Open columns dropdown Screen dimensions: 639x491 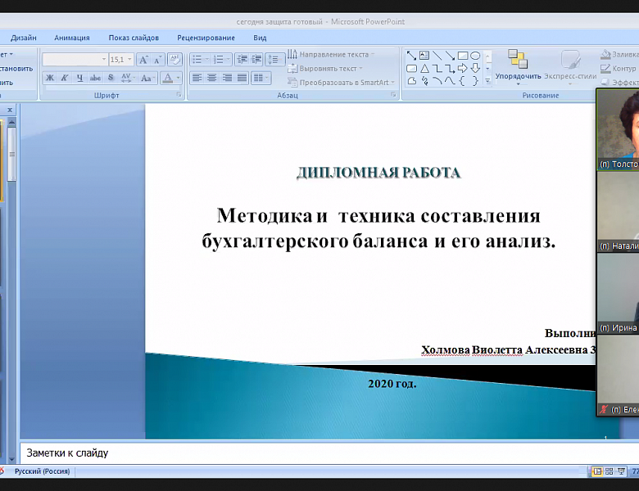point(261,78)
